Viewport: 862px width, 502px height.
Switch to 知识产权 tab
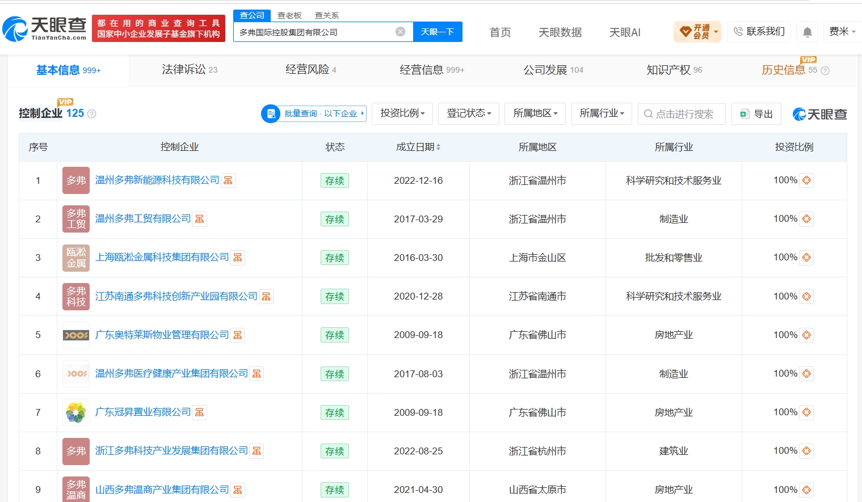coord(674,70)
